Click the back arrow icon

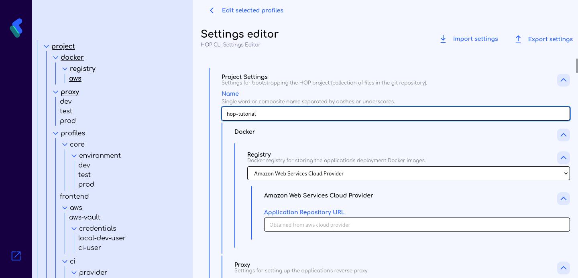[212, 10]
